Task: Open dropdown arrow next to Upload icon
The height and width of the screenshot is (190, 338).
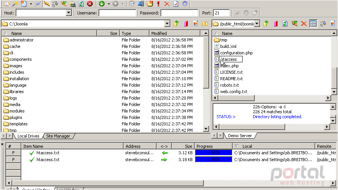Action: click(x=122, y=4)
